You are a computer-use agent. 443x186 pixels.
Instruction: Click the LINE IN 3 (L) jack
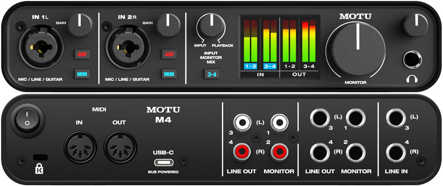pyautogui.click(x=396, y=118)
